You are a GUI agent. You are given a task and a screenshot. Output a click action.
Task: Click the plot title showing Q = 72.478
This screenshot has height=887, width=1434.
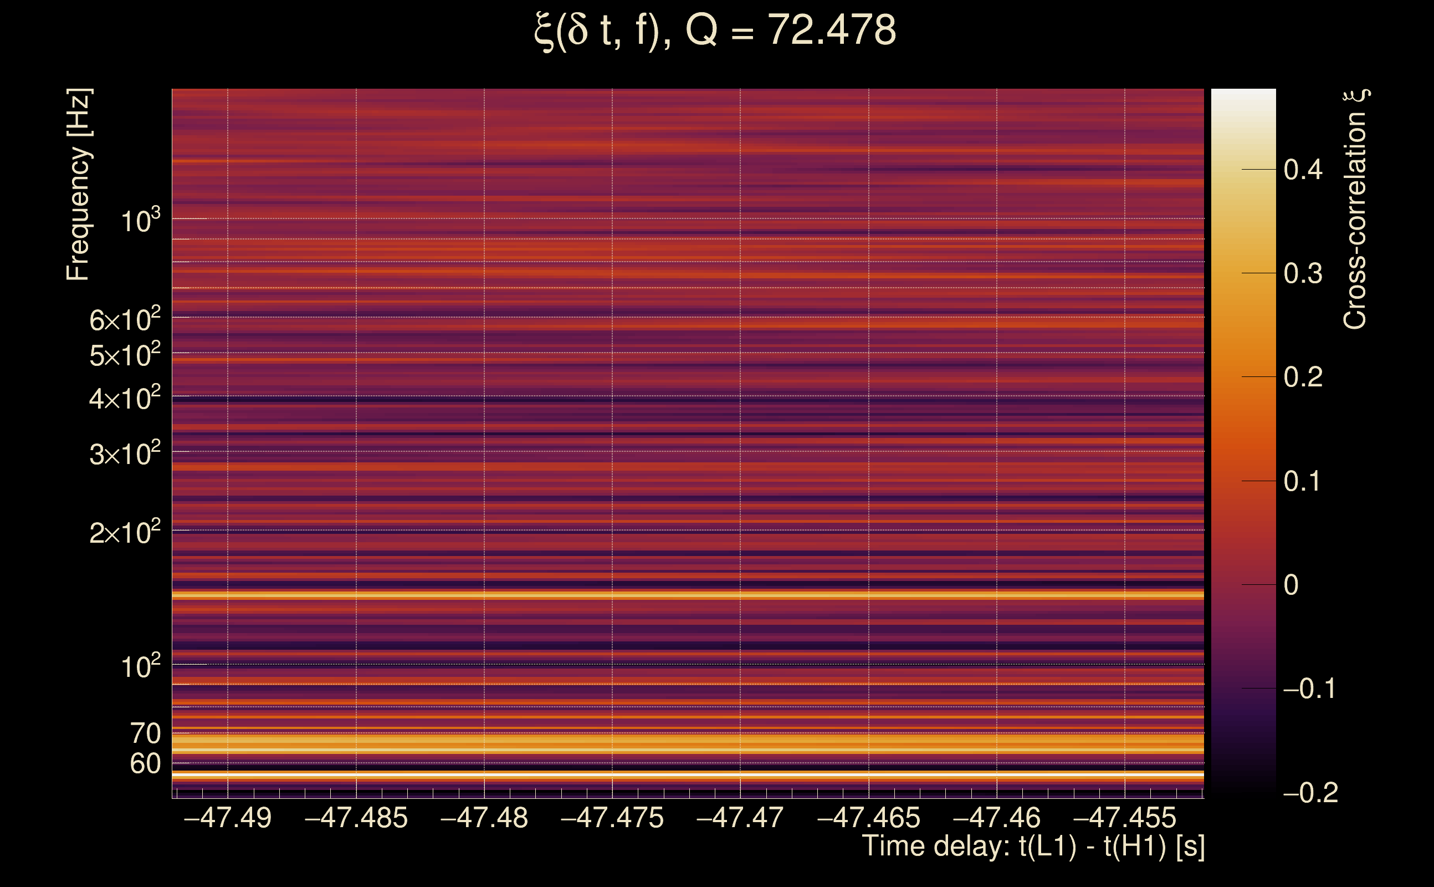point(715,30)
